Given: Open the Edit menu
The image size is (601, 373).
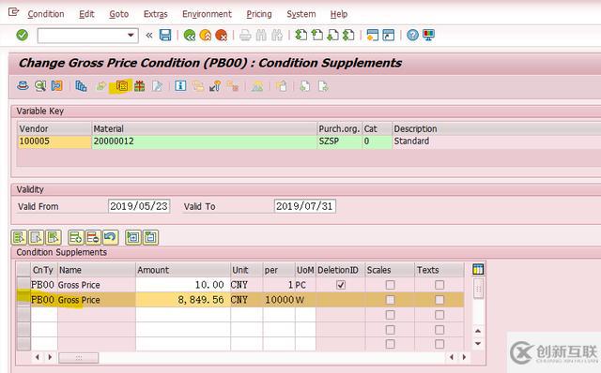Looking at the screenshot, I should (86, 14).
